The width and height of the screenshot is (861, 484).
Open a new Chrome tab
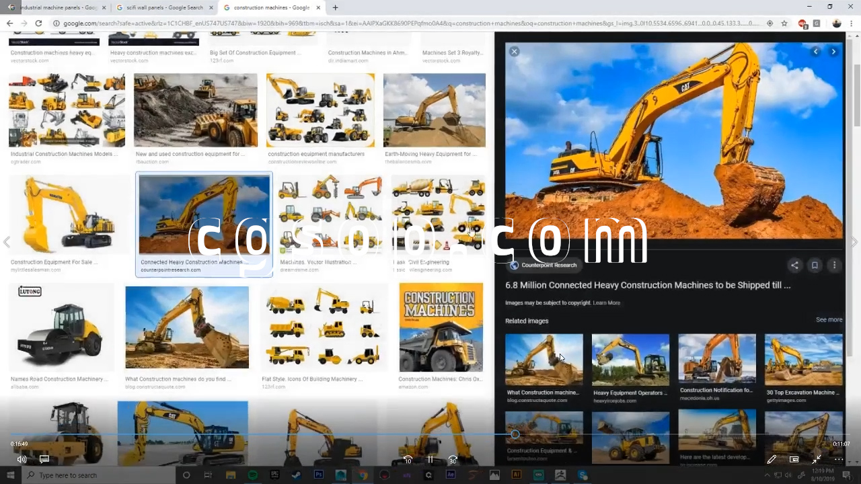tap(335, 7)
